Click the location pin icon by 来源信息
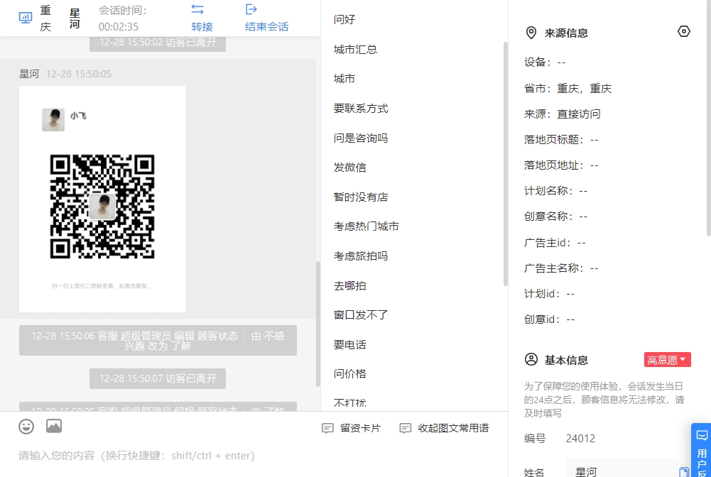Screen dimensions: 711x477 point(531,33)
